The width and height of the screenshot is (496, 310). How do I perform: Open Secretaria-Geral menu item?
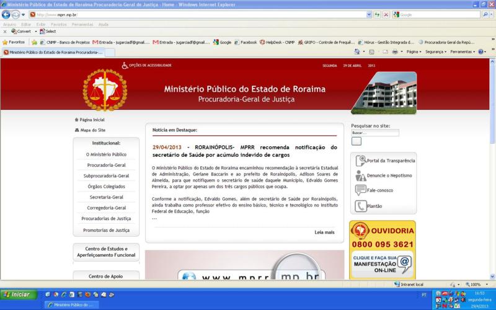[x=106, y=197]
